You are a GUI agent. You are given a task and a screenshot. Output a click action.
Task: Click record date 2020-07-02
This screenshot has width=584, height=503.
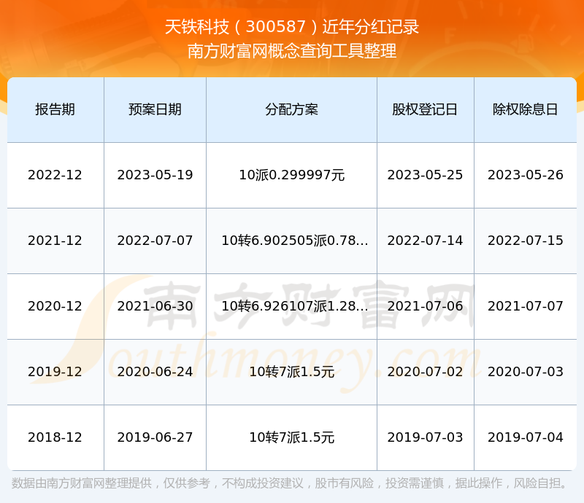pyautogui.click(x=425, y=371)
